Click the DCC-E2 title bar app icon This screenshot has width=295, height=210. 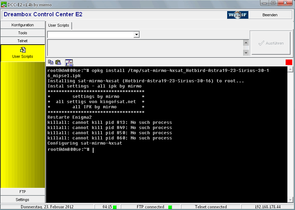tap(4, 4)
